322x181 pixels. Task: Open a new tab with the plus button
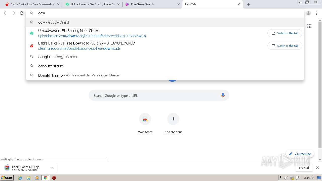(x=248, y=4)
